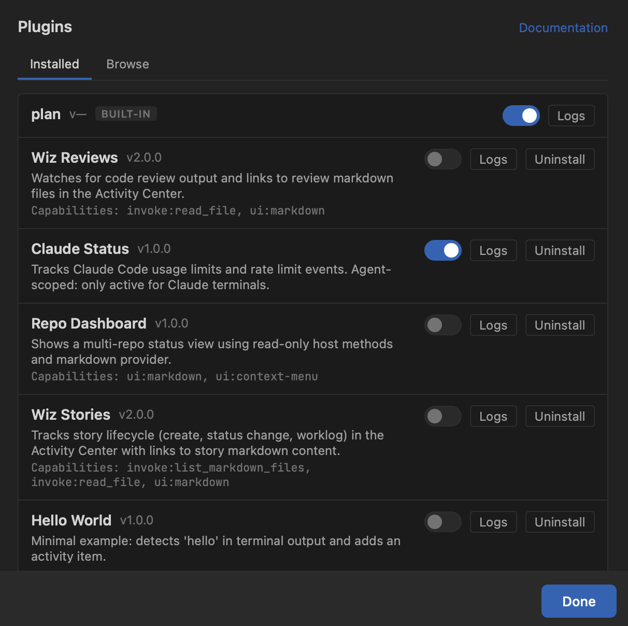Enable the Wiz Reviews plugin toggle
The image size is (628, 626).
443,159
